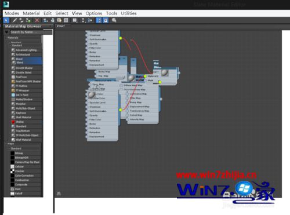Click Blend node's Material 2 input socket
Image resolution: width=290 pixels, height=215 pixels.
(x=145, y=76)
